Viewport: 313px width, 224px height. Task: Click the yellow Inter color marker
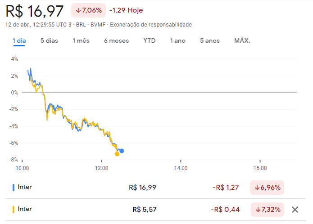[14, 209]
